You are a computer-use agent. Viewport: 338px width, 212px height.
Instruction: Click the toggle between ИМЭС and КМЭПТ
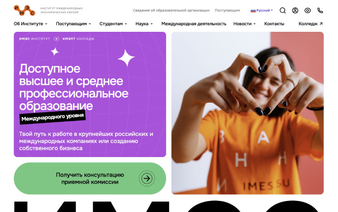(x=56, y=39)
